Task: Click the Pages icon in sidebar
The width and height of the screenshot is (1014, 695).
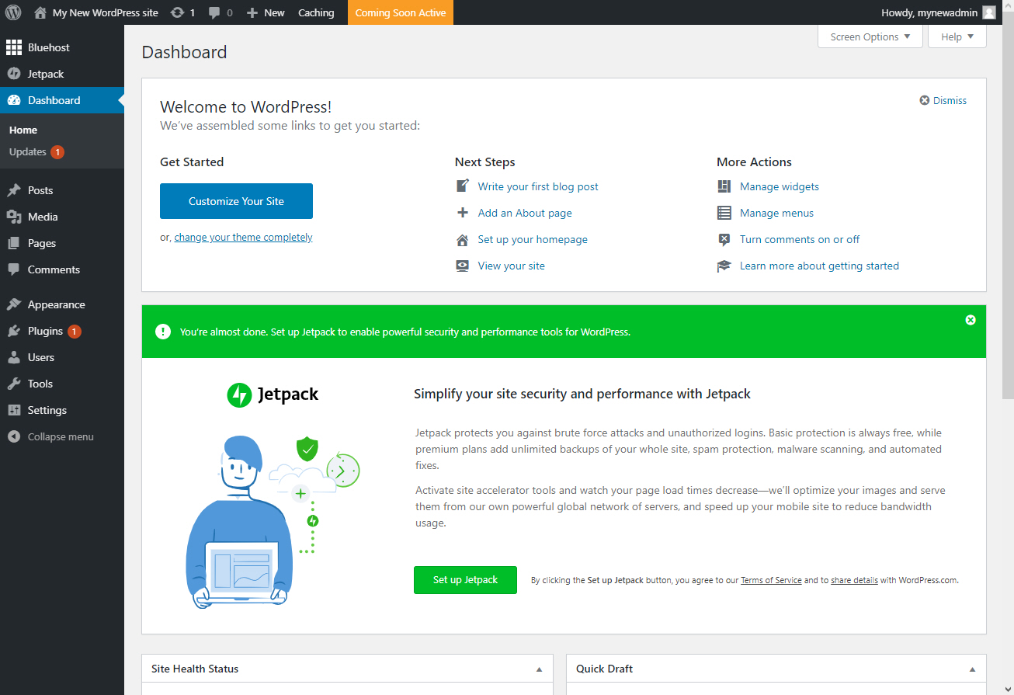Action: coord(14,243)
